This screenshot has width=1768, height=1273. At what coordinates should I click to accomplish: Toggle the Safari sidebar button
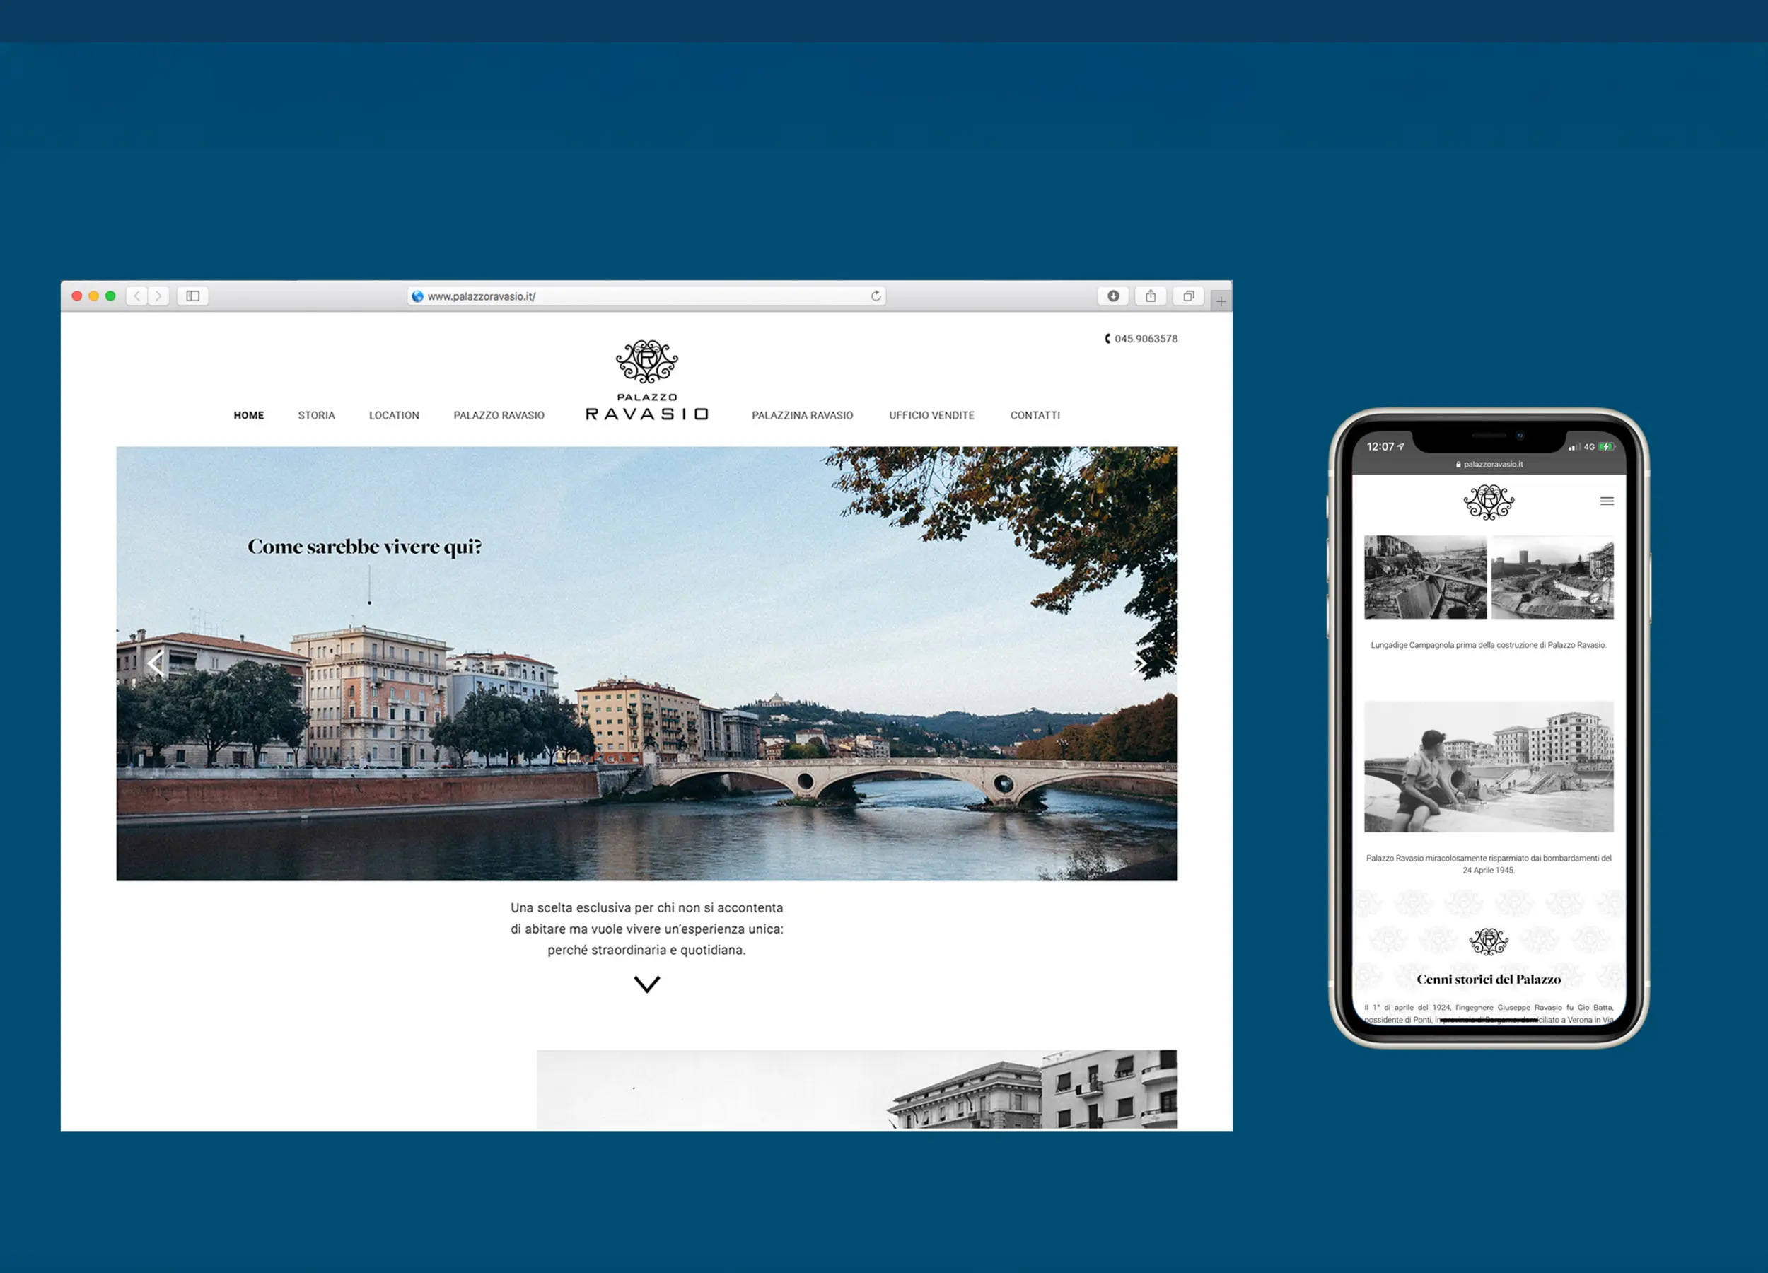pos(192,296)
